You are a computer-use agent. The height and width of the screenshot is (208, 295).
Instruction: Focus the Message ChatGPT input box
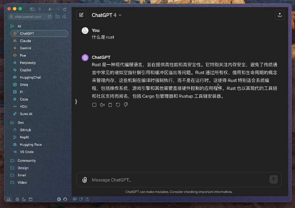(x=179, y=180)
